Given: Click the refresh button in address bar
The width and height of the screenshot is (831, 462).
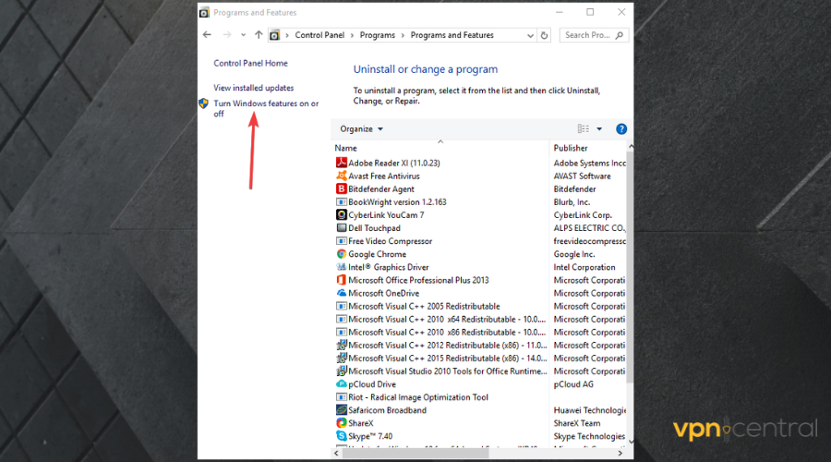Looking at the screenshot, I should coord(544,35).
